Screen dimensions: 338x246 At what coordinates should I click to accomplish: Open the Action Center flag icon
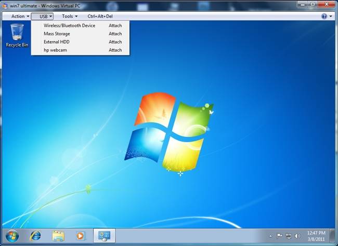click(279, 236)
